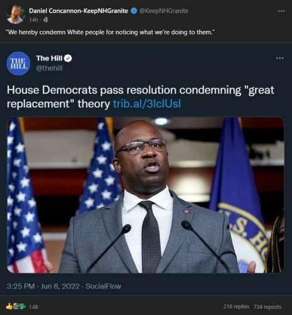View the press conference photo

(145, 195)
